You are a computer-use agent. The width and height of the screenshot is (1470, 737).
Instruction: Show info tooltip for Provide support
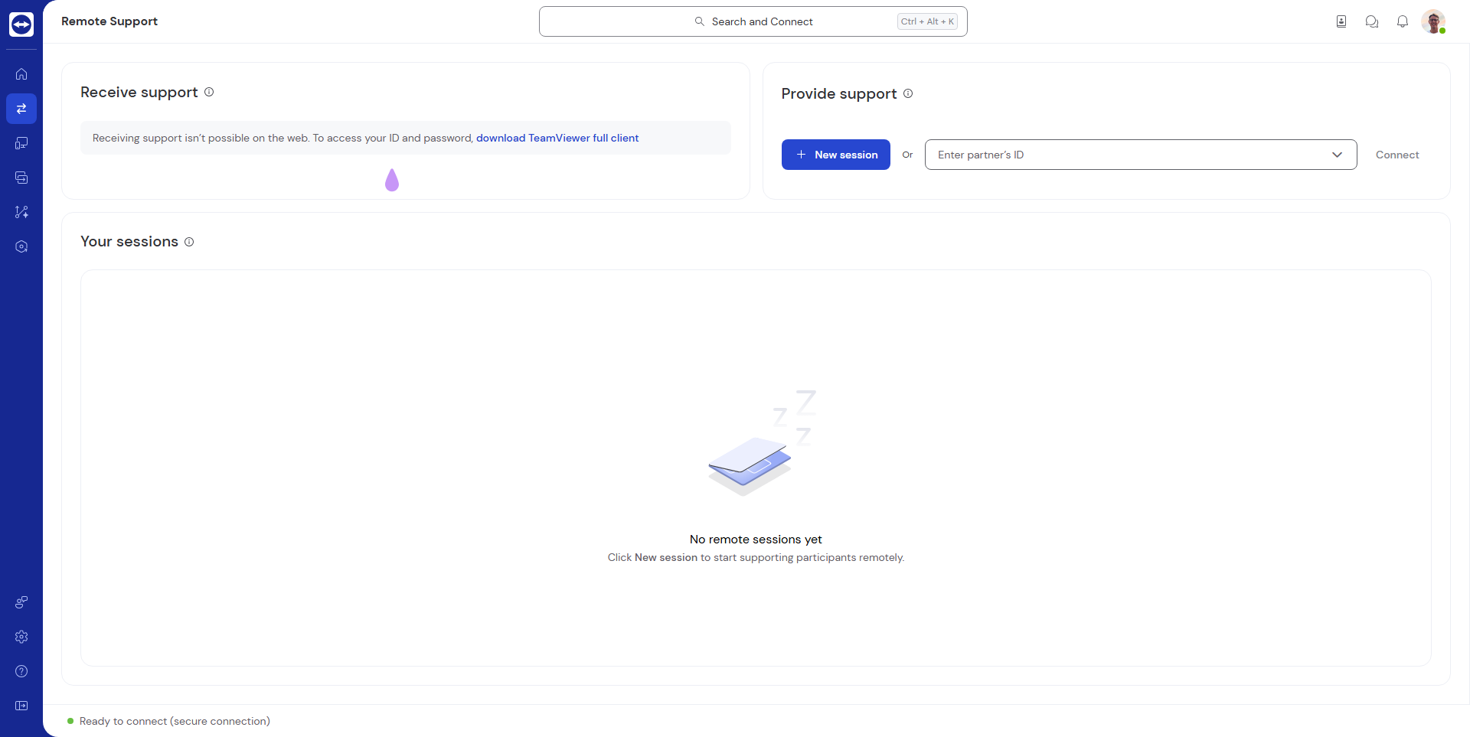coord(908,93)
